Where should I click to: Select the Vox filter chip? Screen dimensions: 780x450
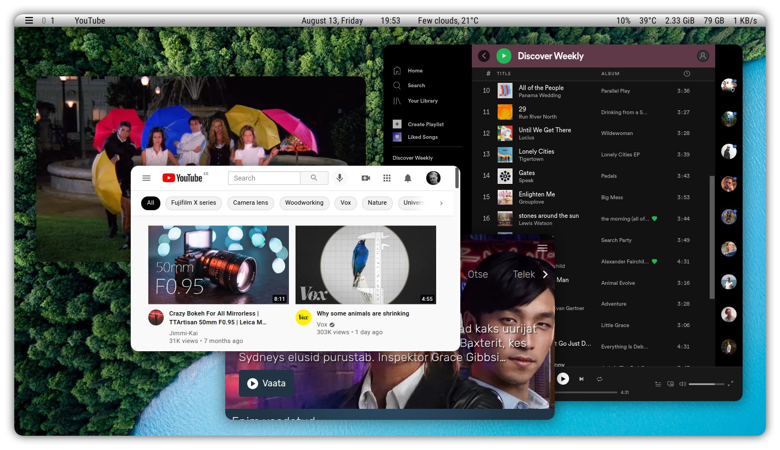[x=346, y=203]
